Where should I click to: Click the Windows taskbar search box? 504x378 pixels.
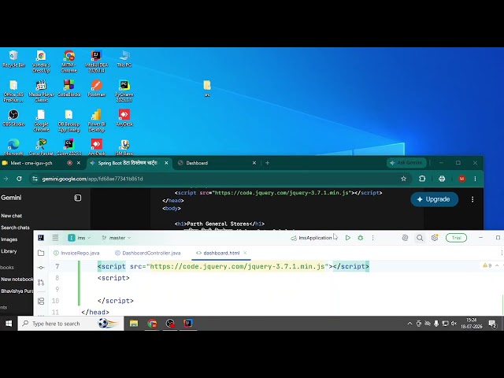pos(71,324)
